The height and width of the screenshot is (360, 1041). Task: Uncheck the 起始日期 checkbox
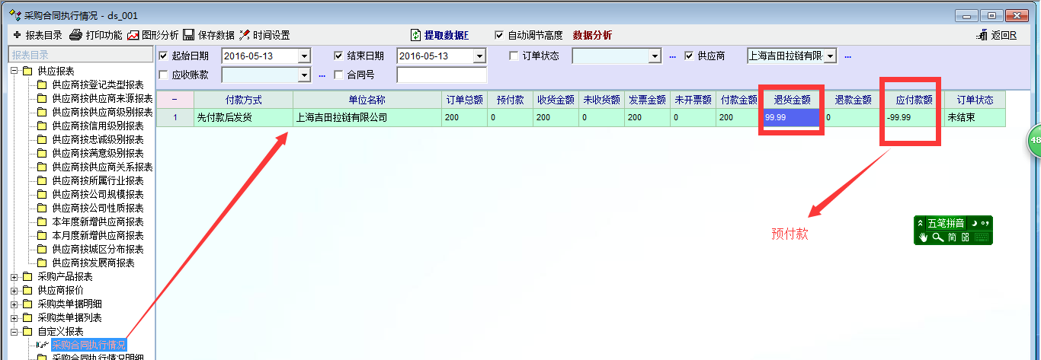point(163,56)
